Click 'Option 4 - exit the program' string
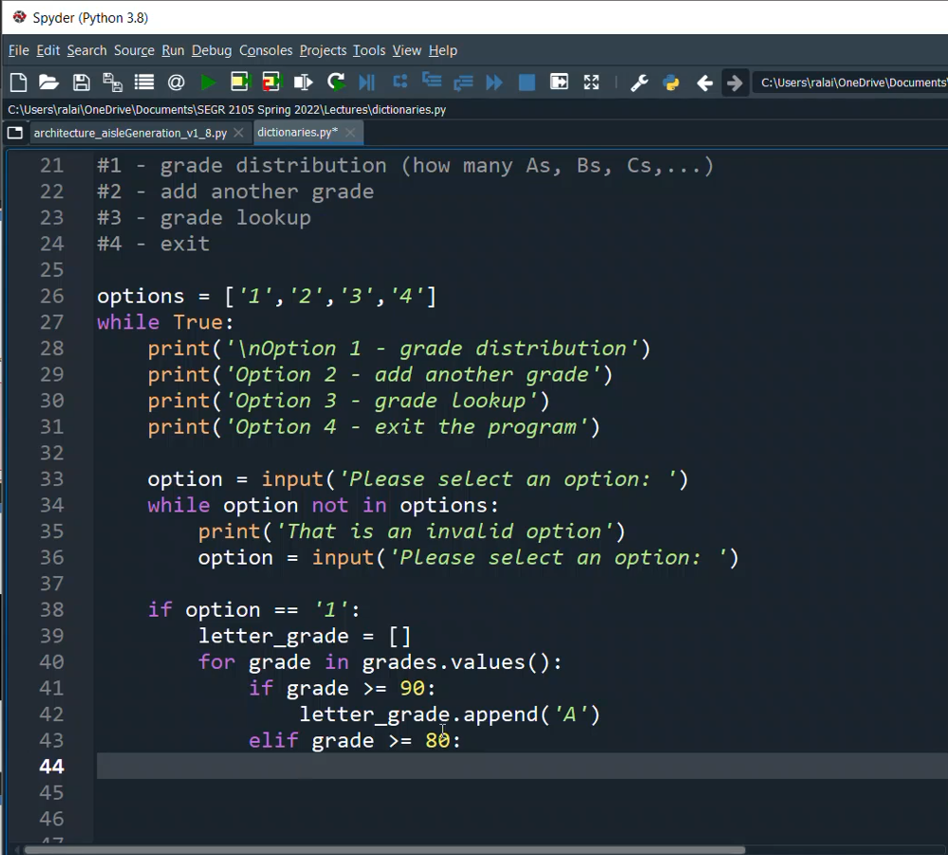The image size is (948, 855). point(406,427)
